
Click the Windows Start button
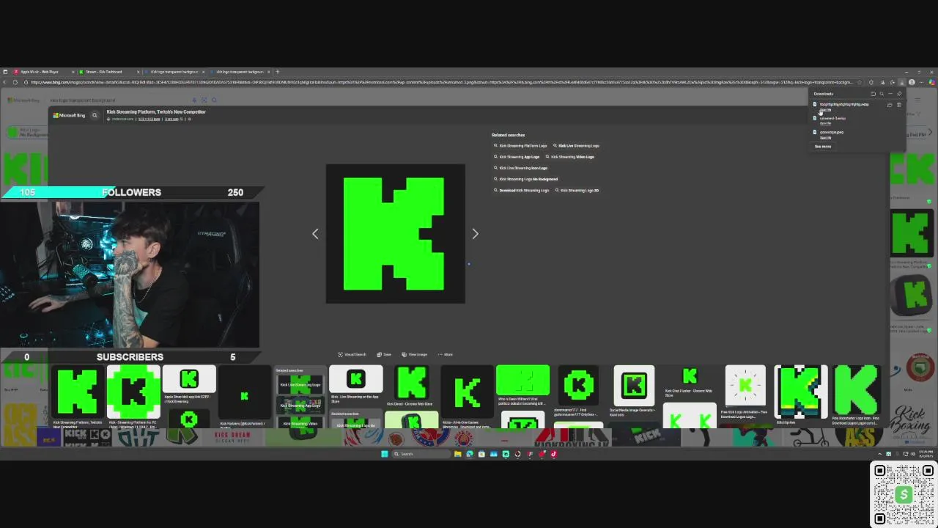(385, 454)
